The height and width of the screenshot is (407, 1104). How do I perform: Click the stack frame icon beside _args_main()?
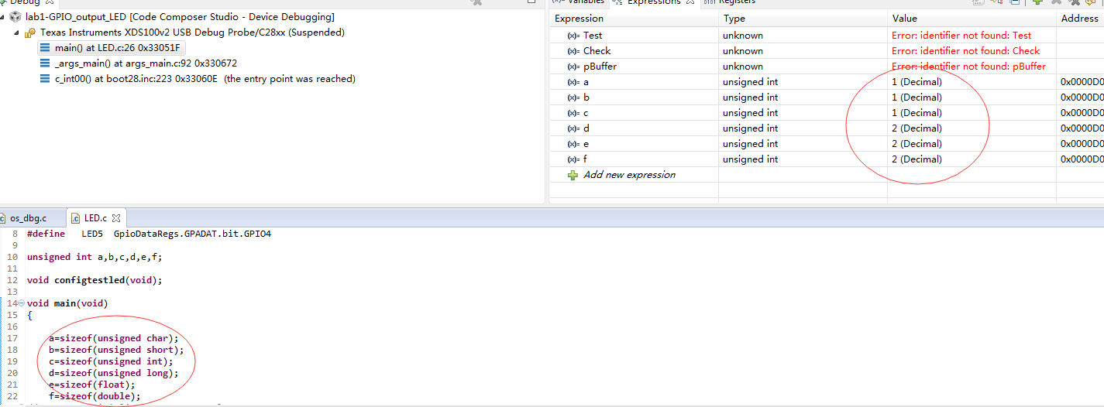(x=45, y=63)
